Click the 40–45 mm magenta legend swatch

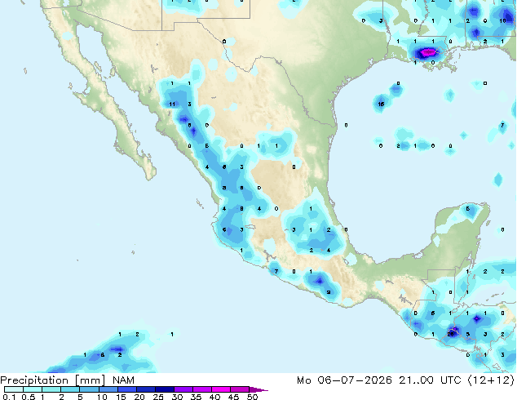pyautogui.click(x=221, y=389)
